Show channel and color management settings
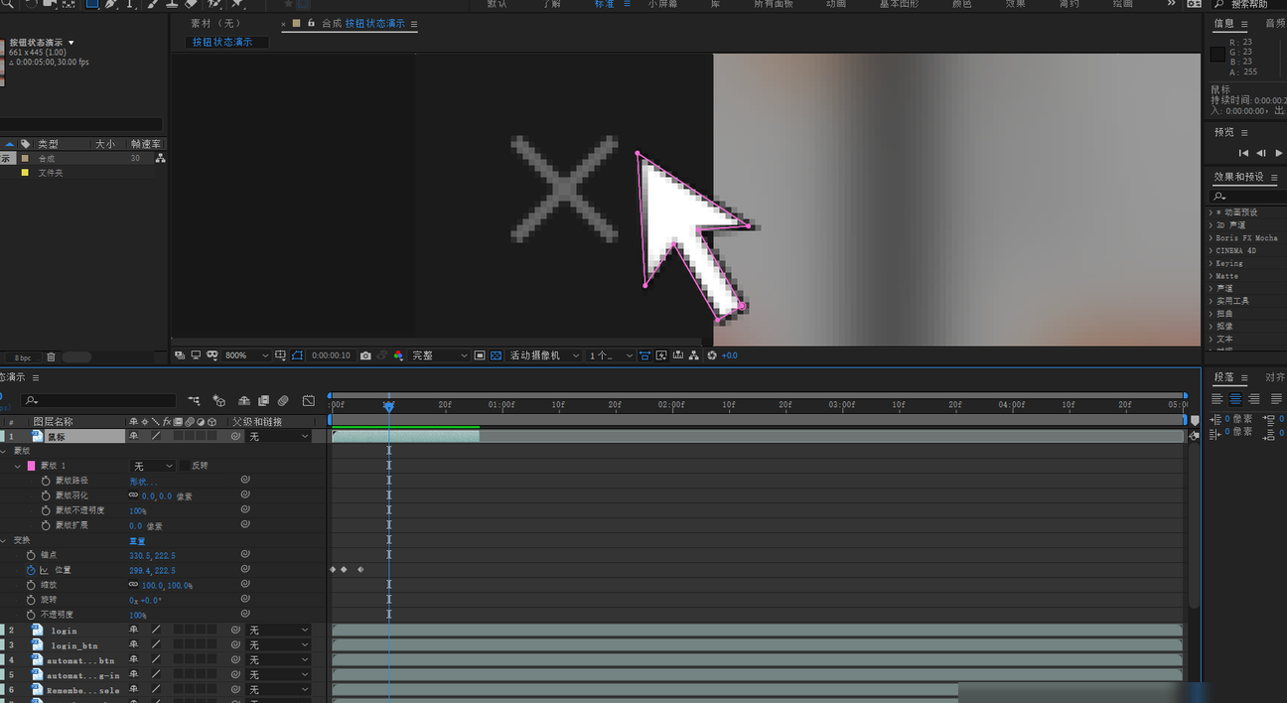1287x703 pixels. point(398,355)
